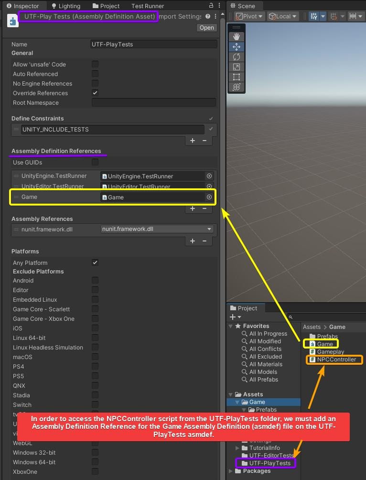Select the Rect tool
This screenshot has height=480, width=366.
coord(236,77)
